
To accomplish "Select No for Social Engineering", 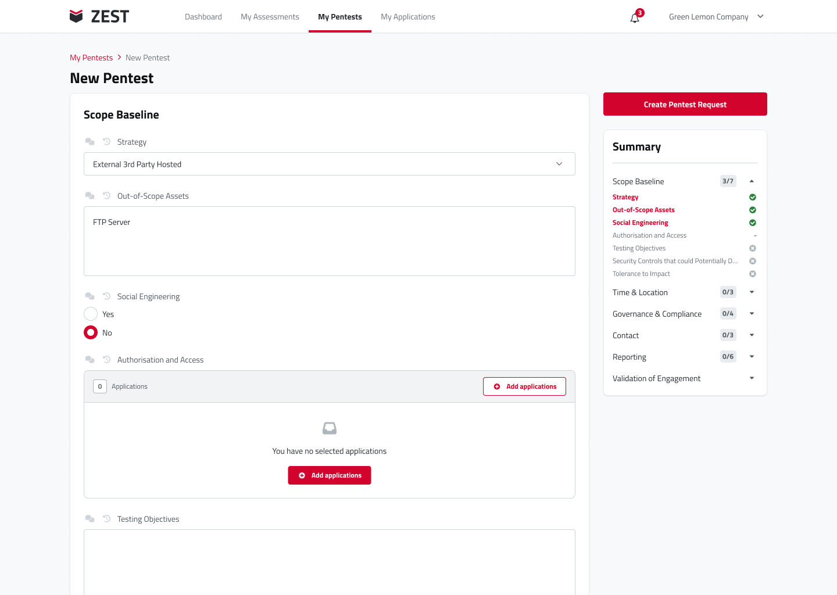I will 91,333.
